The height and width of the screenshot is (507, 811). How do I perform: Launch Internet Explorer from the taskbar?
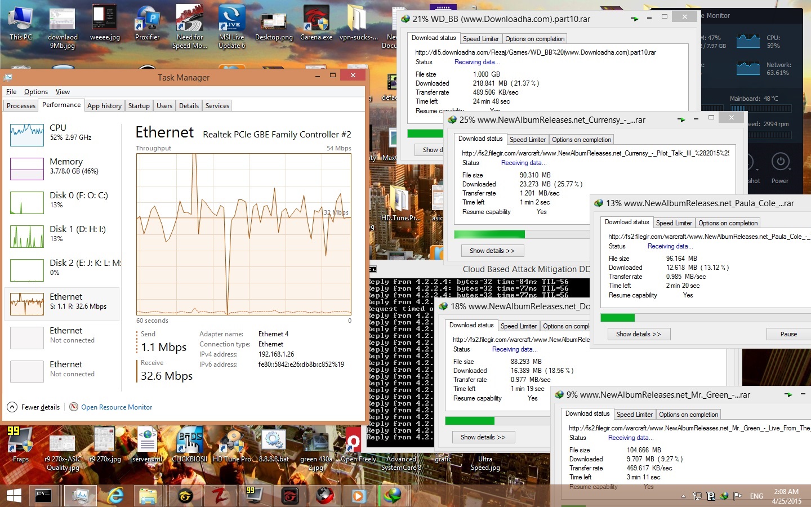[115, 496]
